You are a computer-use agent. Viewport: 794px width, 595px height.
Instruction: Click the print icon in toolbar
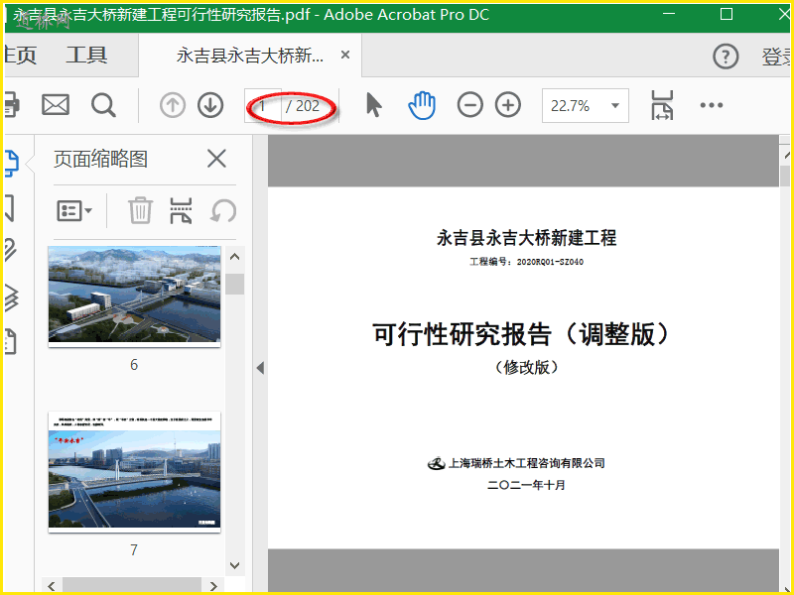(11, 105)
